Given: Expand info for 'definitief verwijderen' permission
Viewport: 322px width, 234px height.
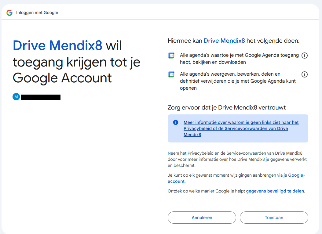Looking at the screenshot, I should click(304, 74).
